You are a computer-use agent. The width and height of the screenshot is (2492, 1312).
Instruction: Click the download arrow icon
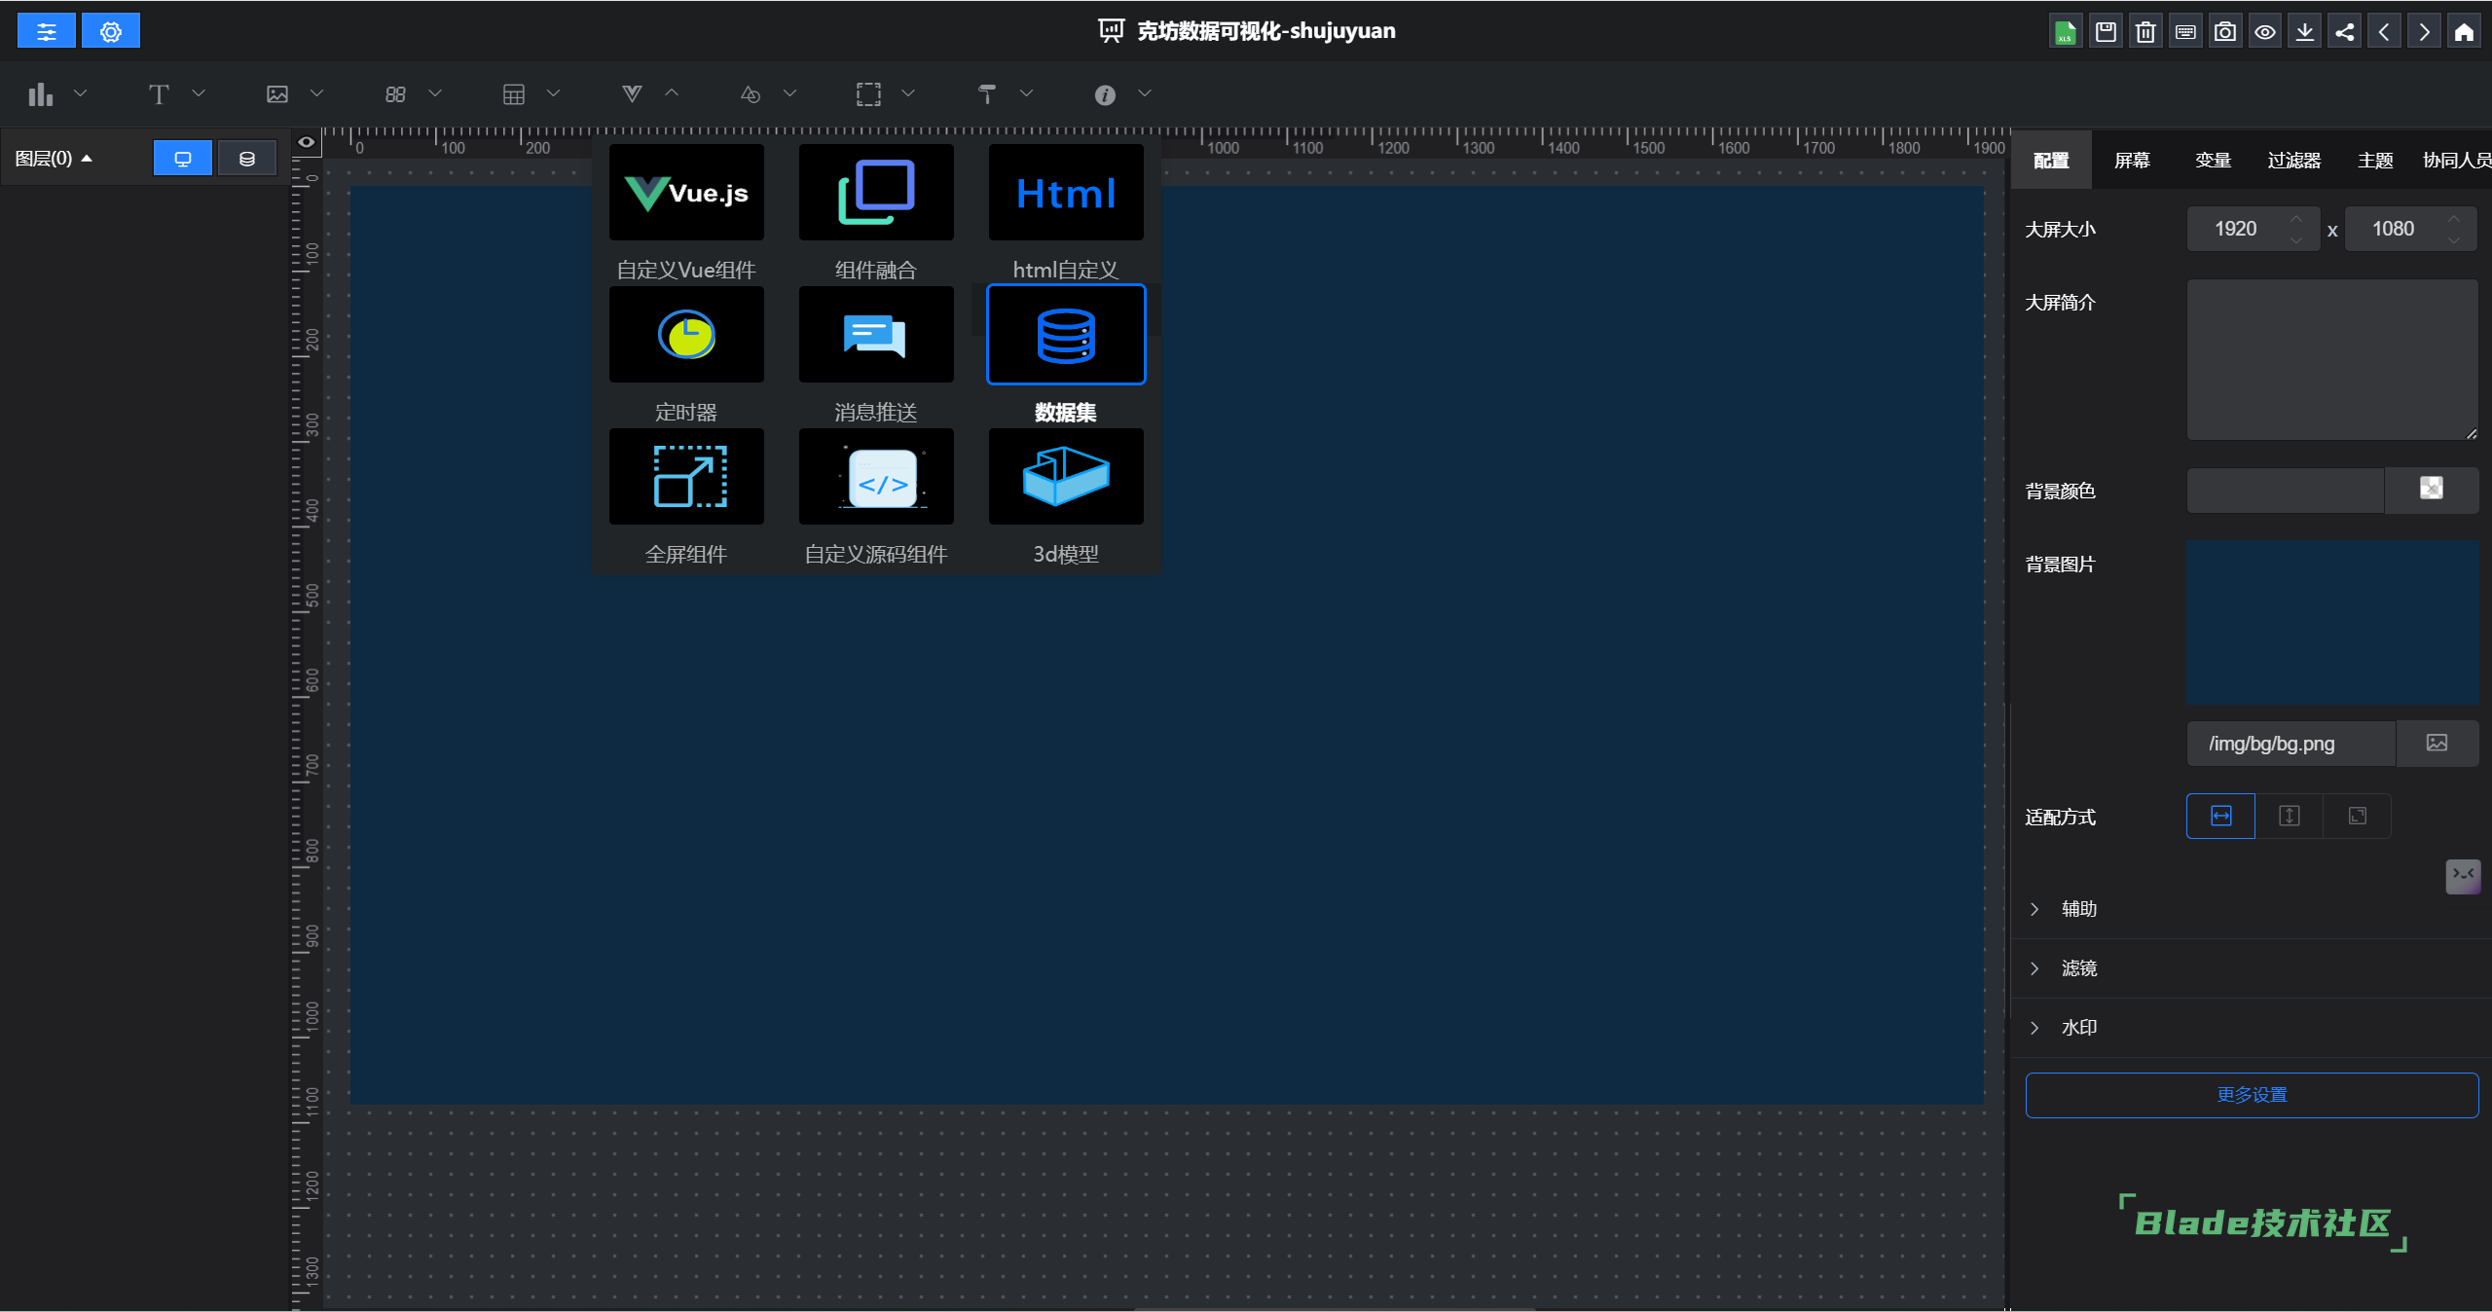coord(2305,31)
